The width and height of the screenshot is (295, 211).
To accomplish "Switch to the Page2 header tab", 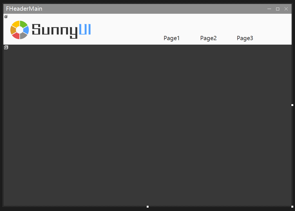I will click(208, 38).
